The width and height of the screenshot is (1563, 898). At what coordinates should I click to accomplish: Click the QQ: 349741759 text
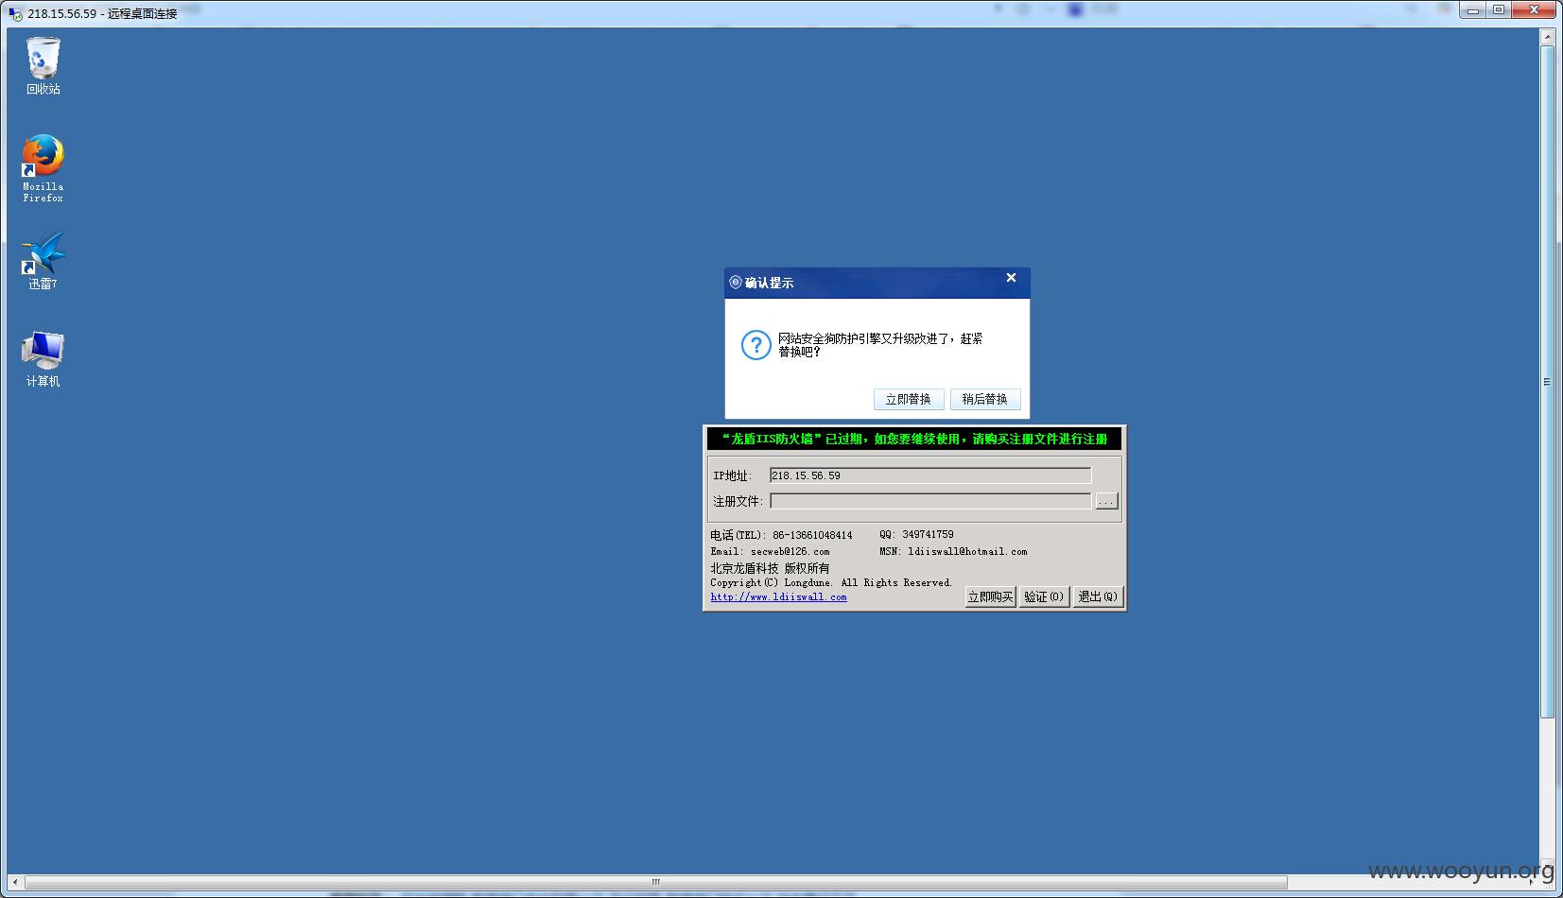tap(916, 535)
